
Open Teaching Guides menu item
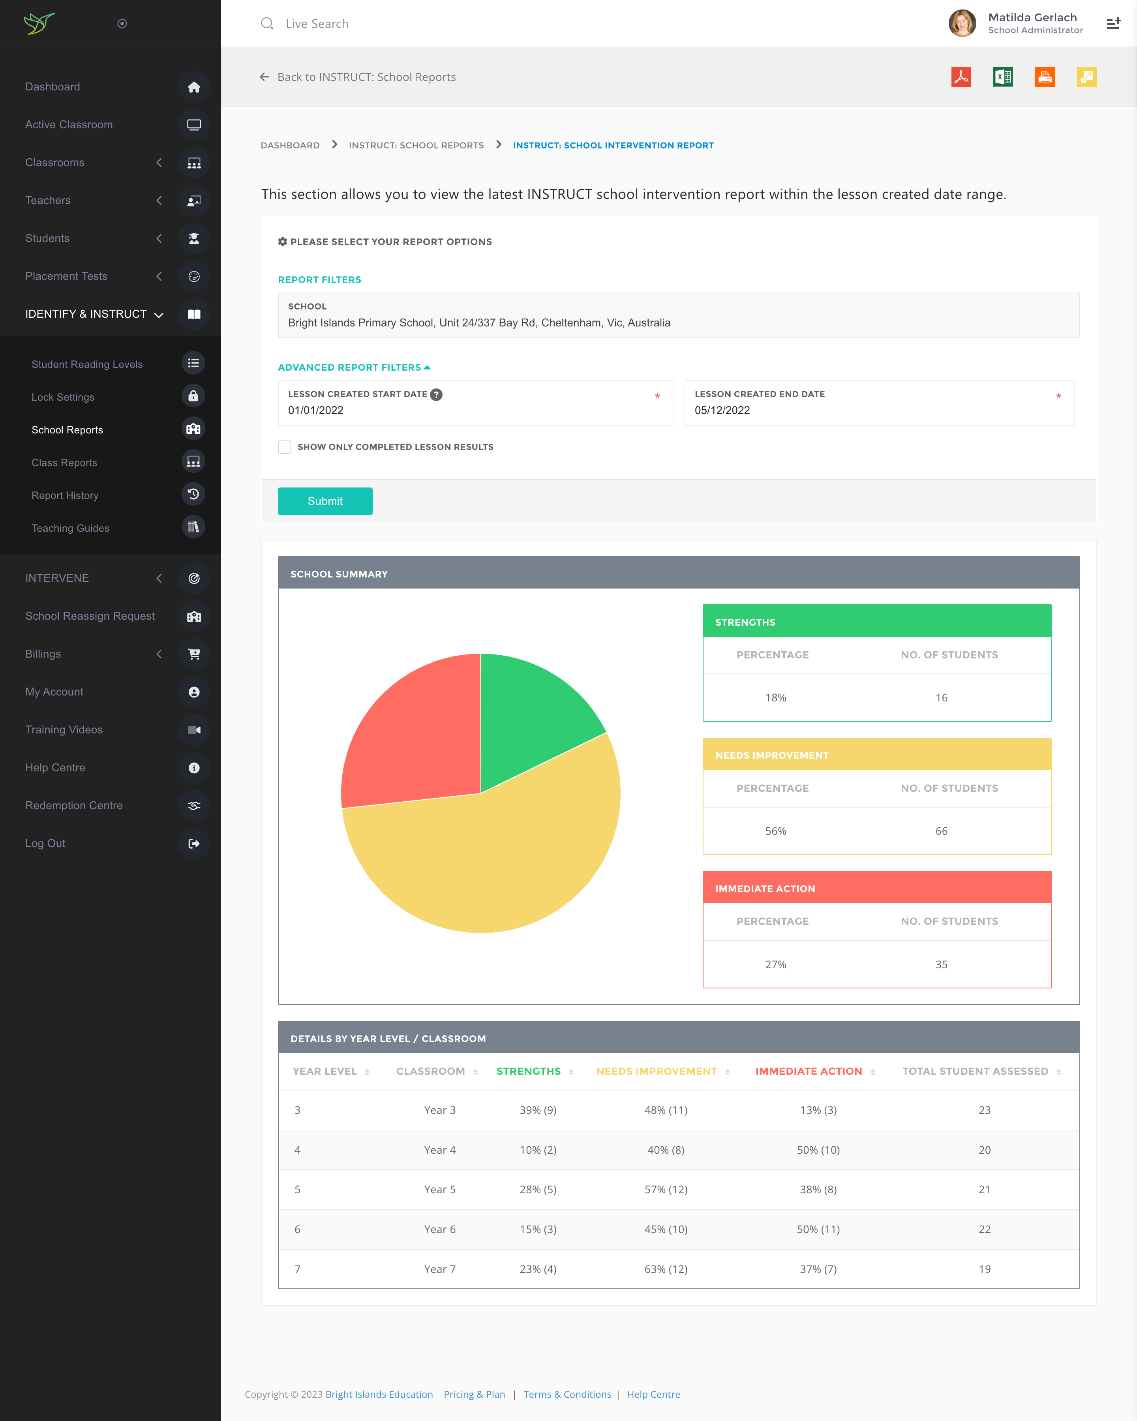[71, 528]
